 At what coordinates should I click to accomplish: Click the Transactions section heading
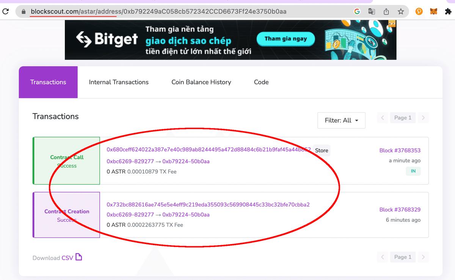56,116
